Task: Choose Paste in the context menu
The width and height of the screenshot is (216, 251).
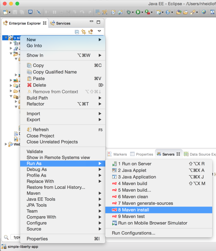Action: point(63,78)
